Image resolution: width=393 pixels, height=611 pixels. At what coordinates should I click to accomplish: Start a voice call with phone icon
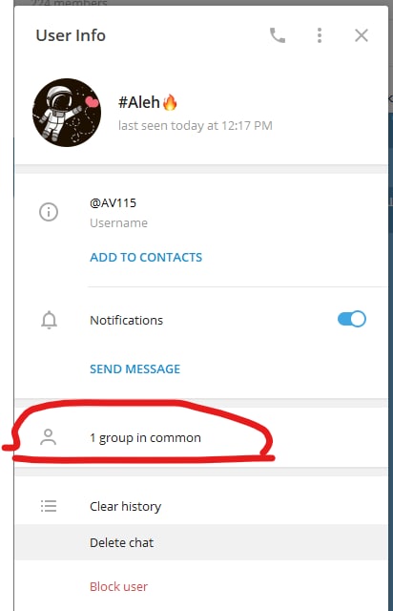[x=278, y=35]
